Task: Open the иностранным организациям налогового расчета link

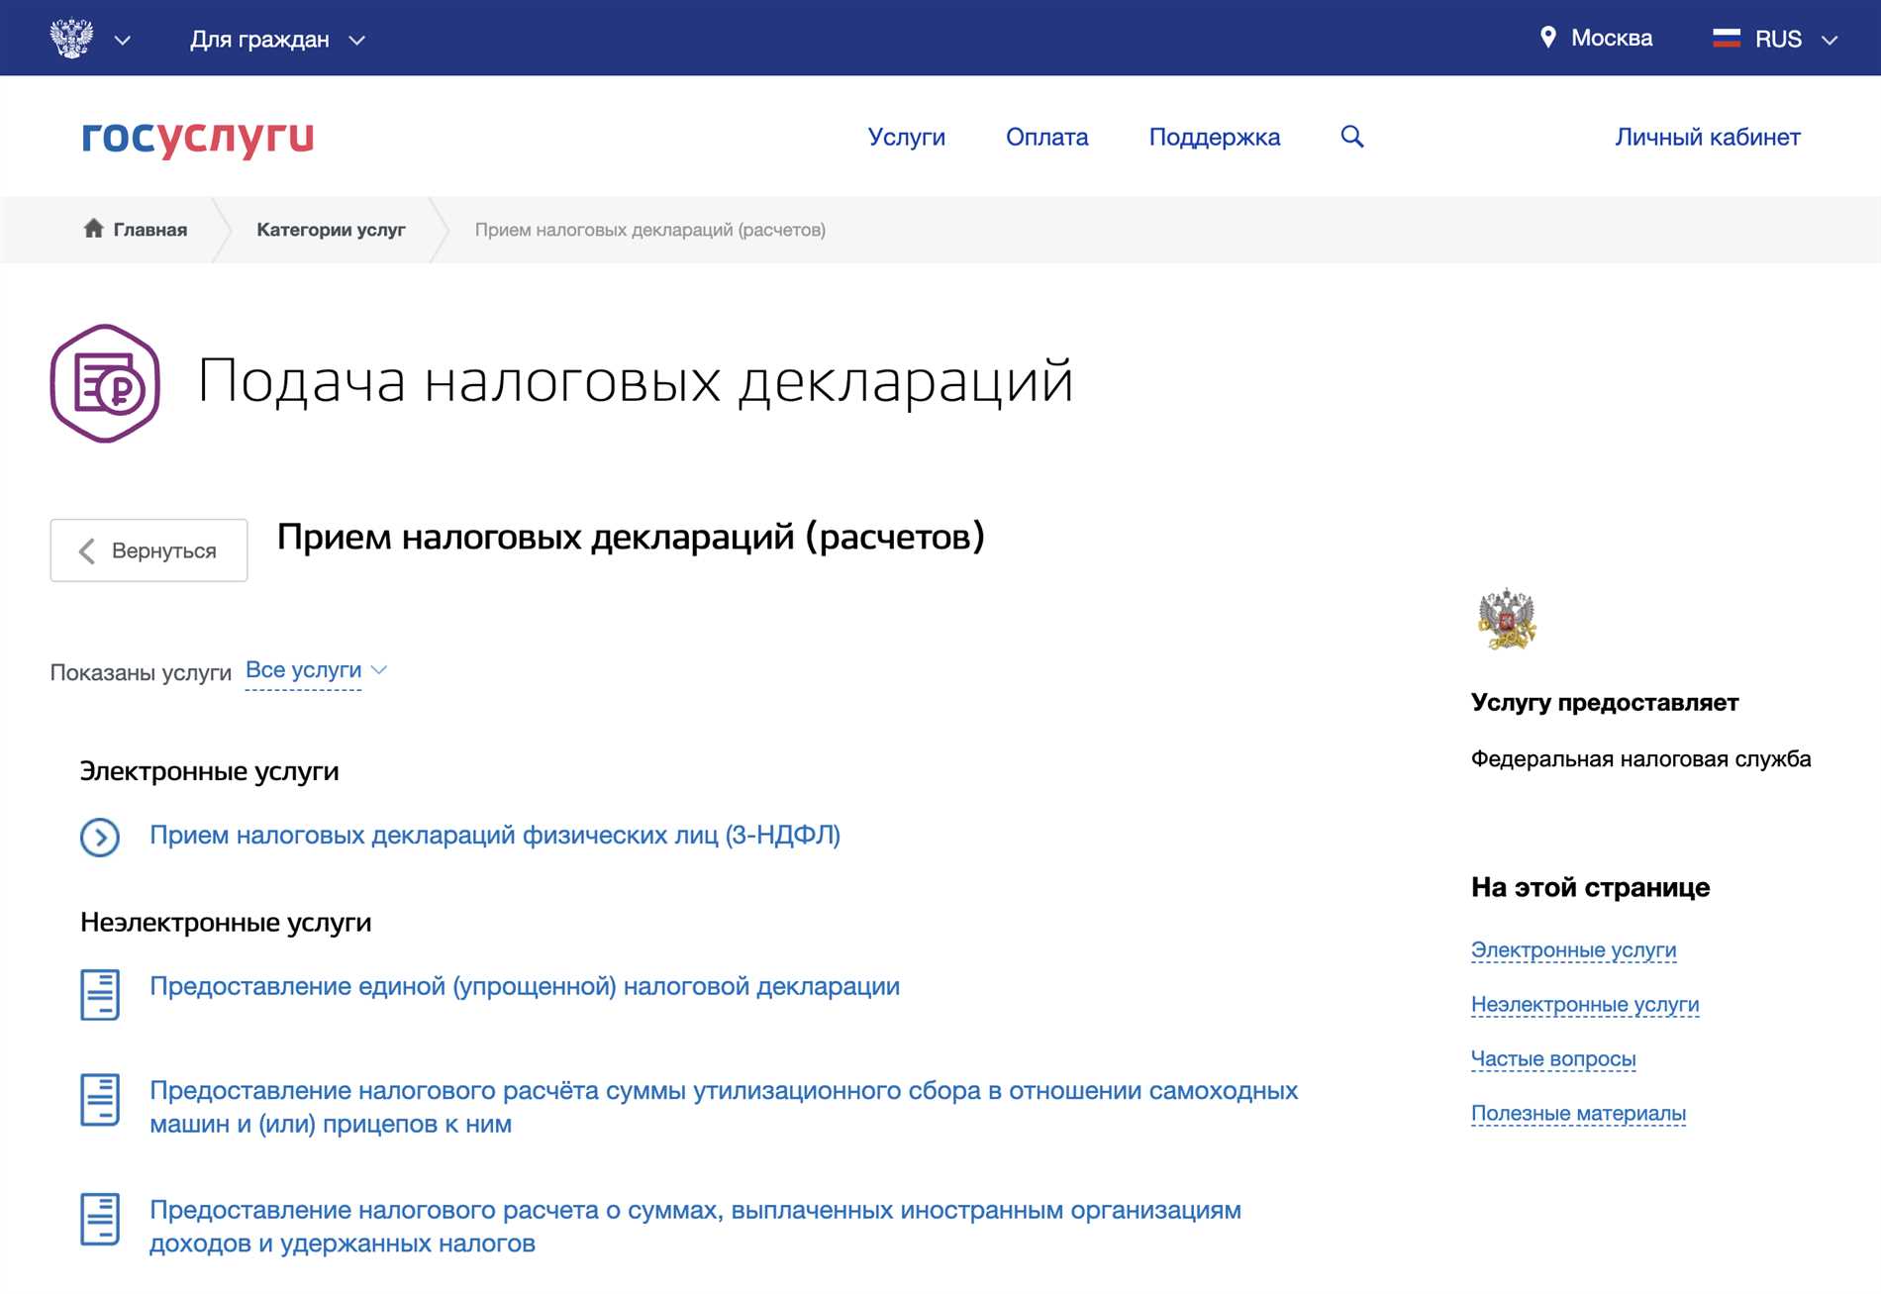Action: tap(695, 1227)
